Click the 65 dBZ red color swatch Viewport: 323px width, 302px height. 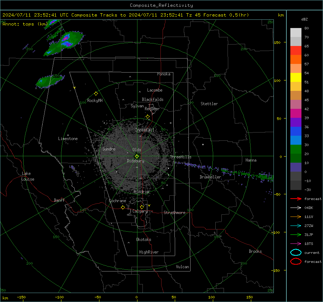pyautogui.click(x=296, y=51)
